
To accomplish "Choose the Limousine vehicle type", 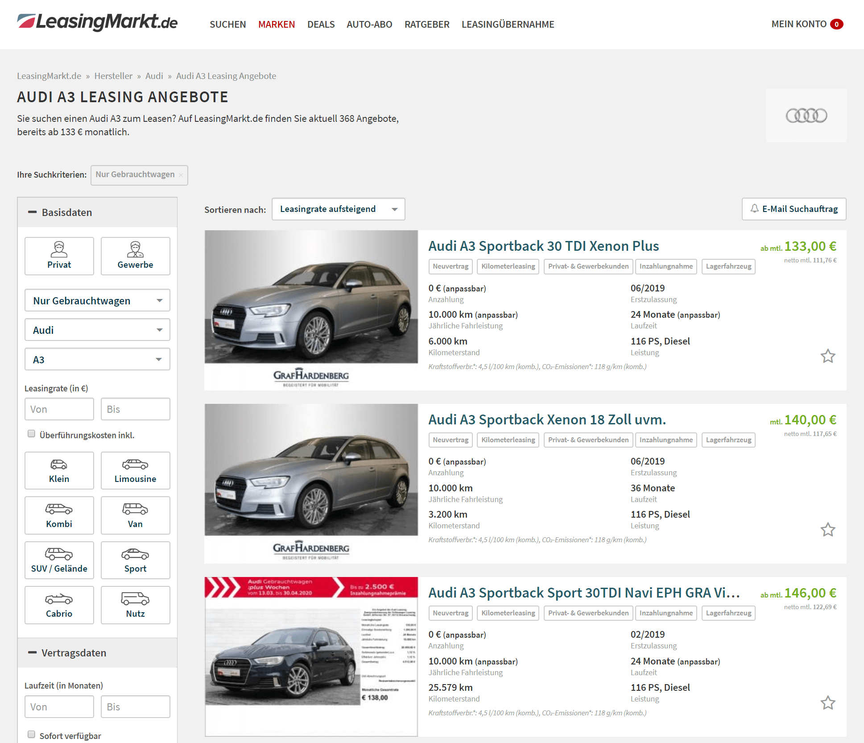I will [135, 470].
